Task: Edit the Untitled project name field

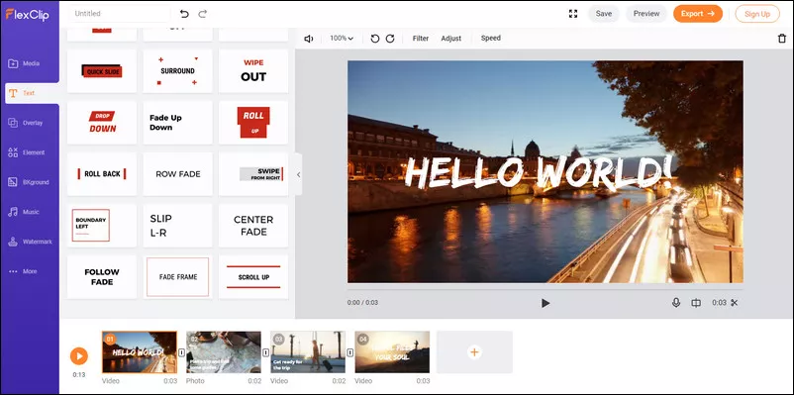Action: [119, 14]
